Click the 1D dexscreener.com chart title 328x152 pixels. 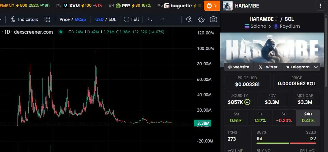[28, 32]
